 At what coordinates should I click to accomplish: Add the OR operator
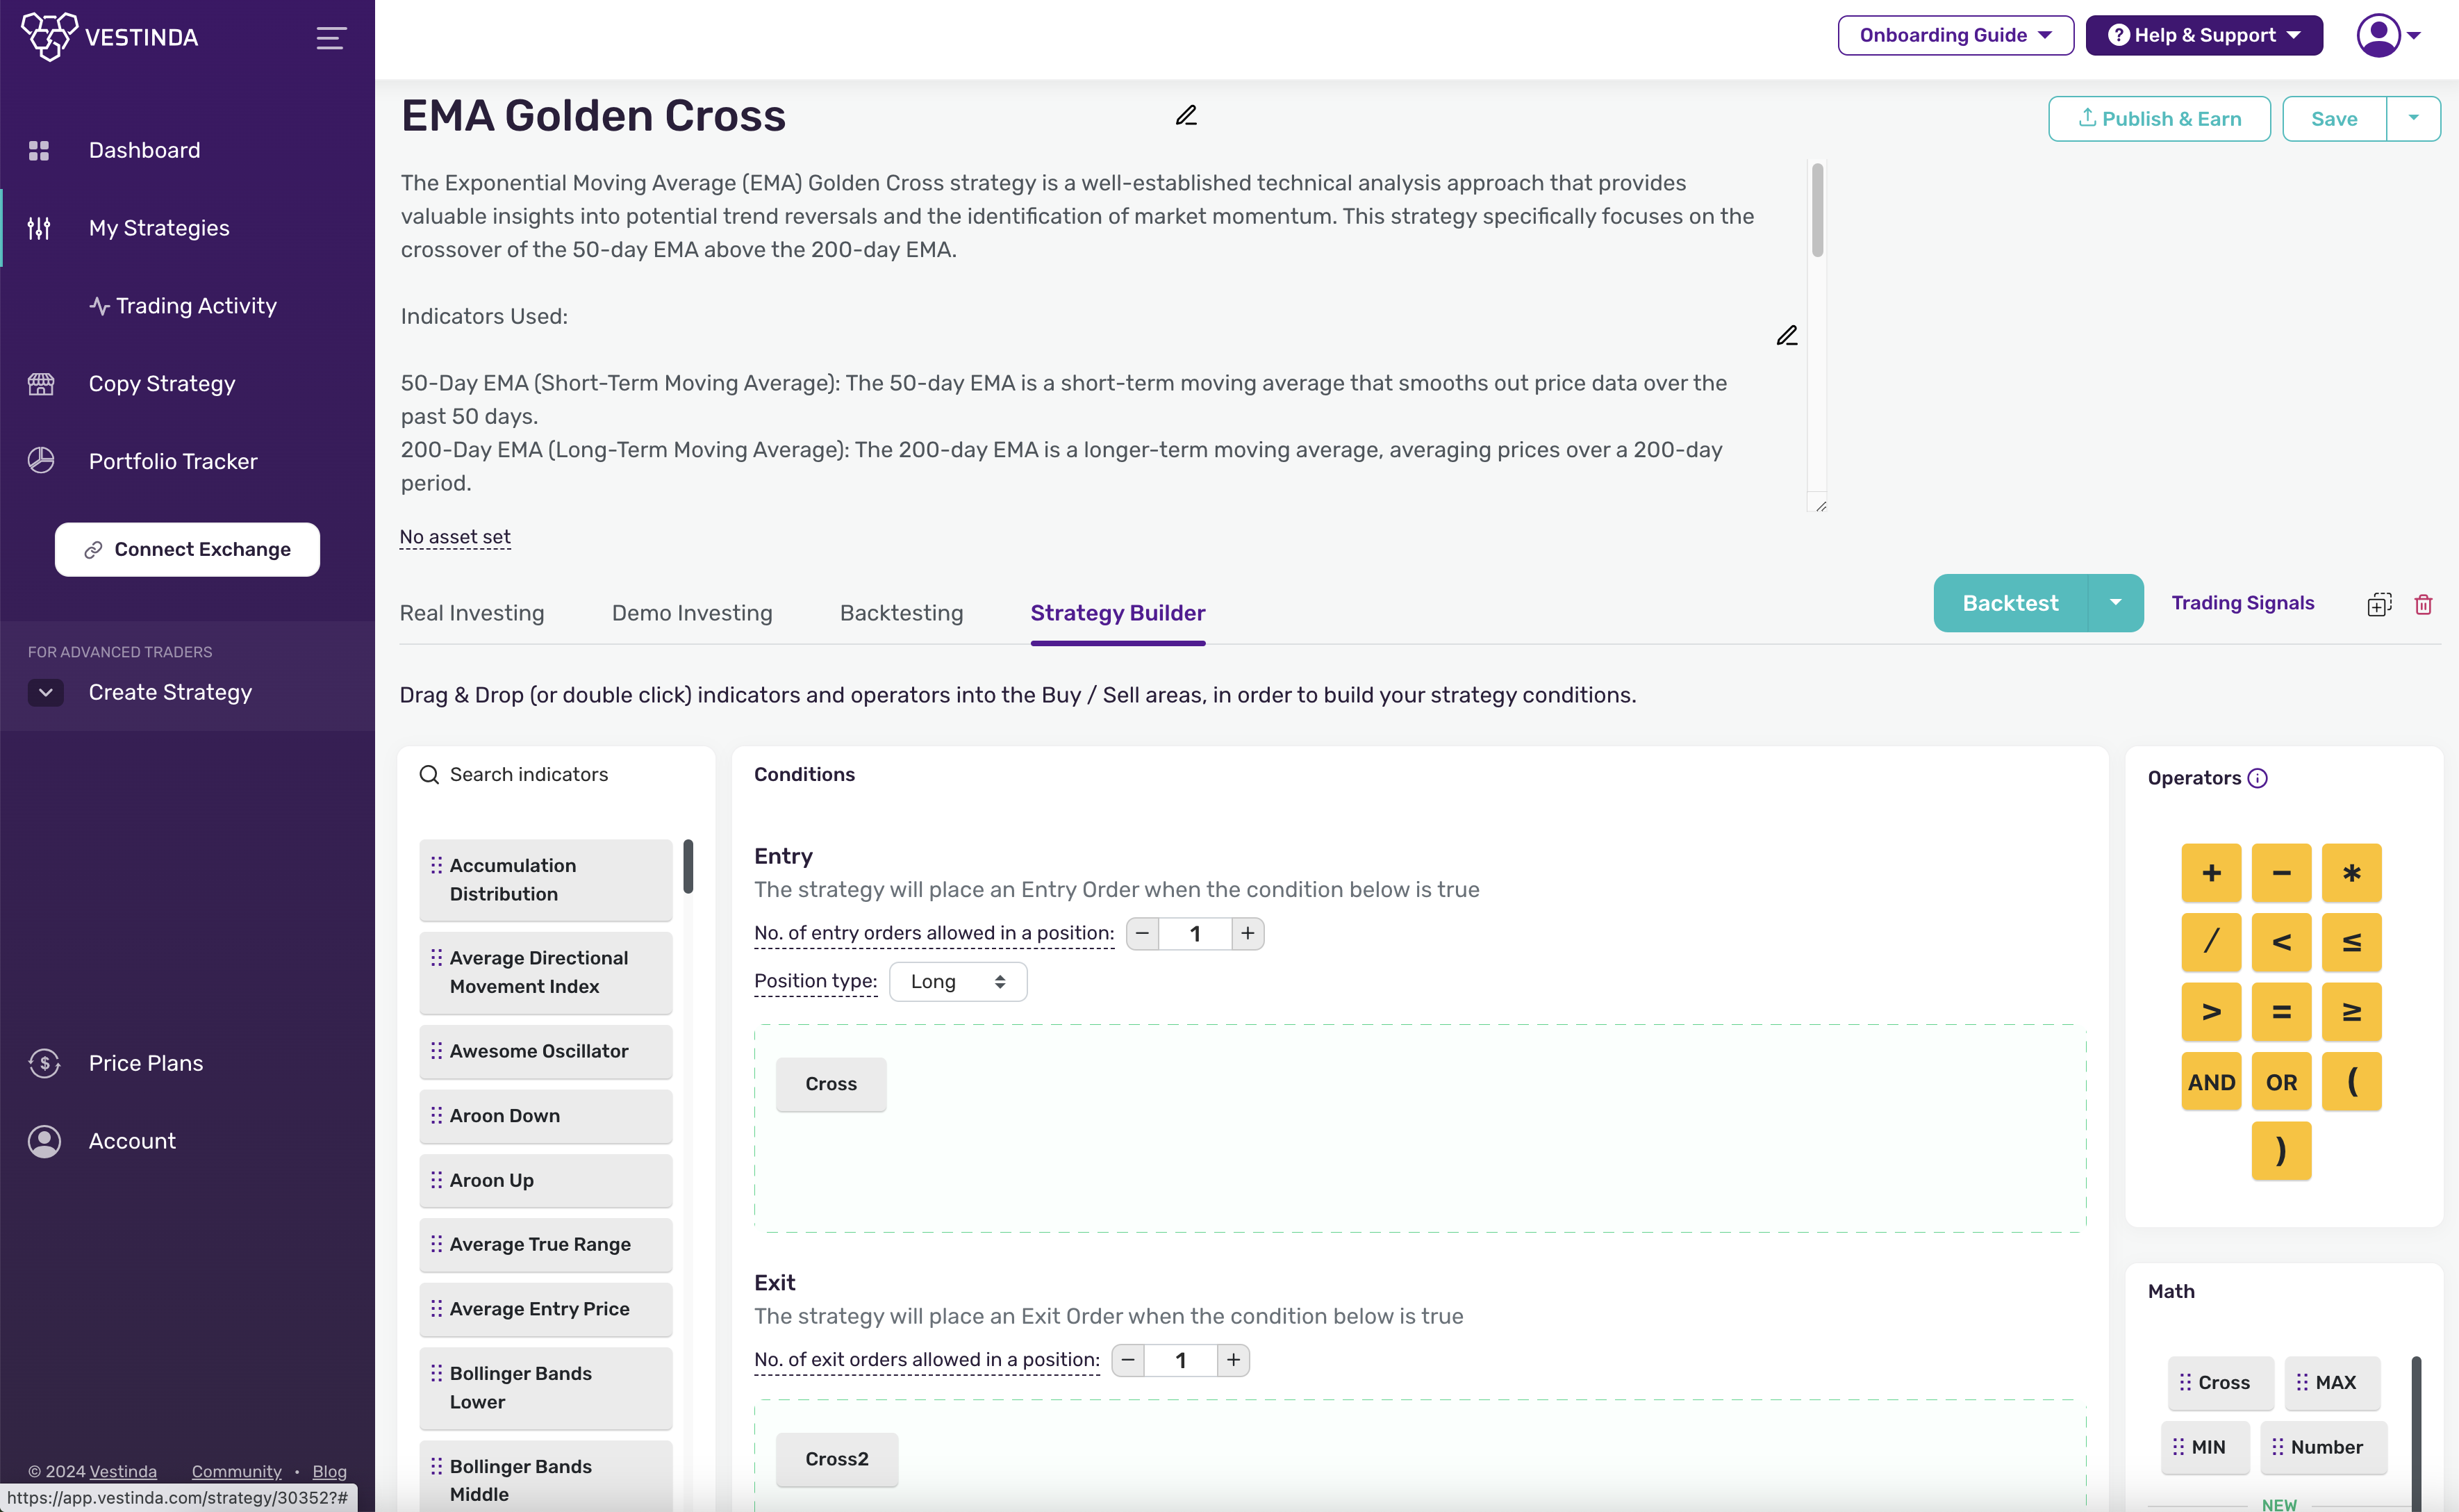[2282, 1082]
